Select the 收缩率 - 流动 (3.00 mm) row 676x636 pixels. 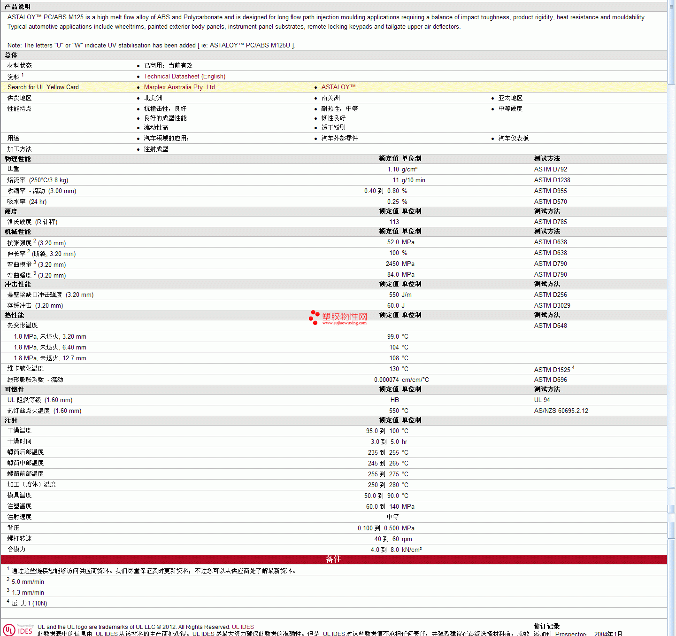point(334,191)
